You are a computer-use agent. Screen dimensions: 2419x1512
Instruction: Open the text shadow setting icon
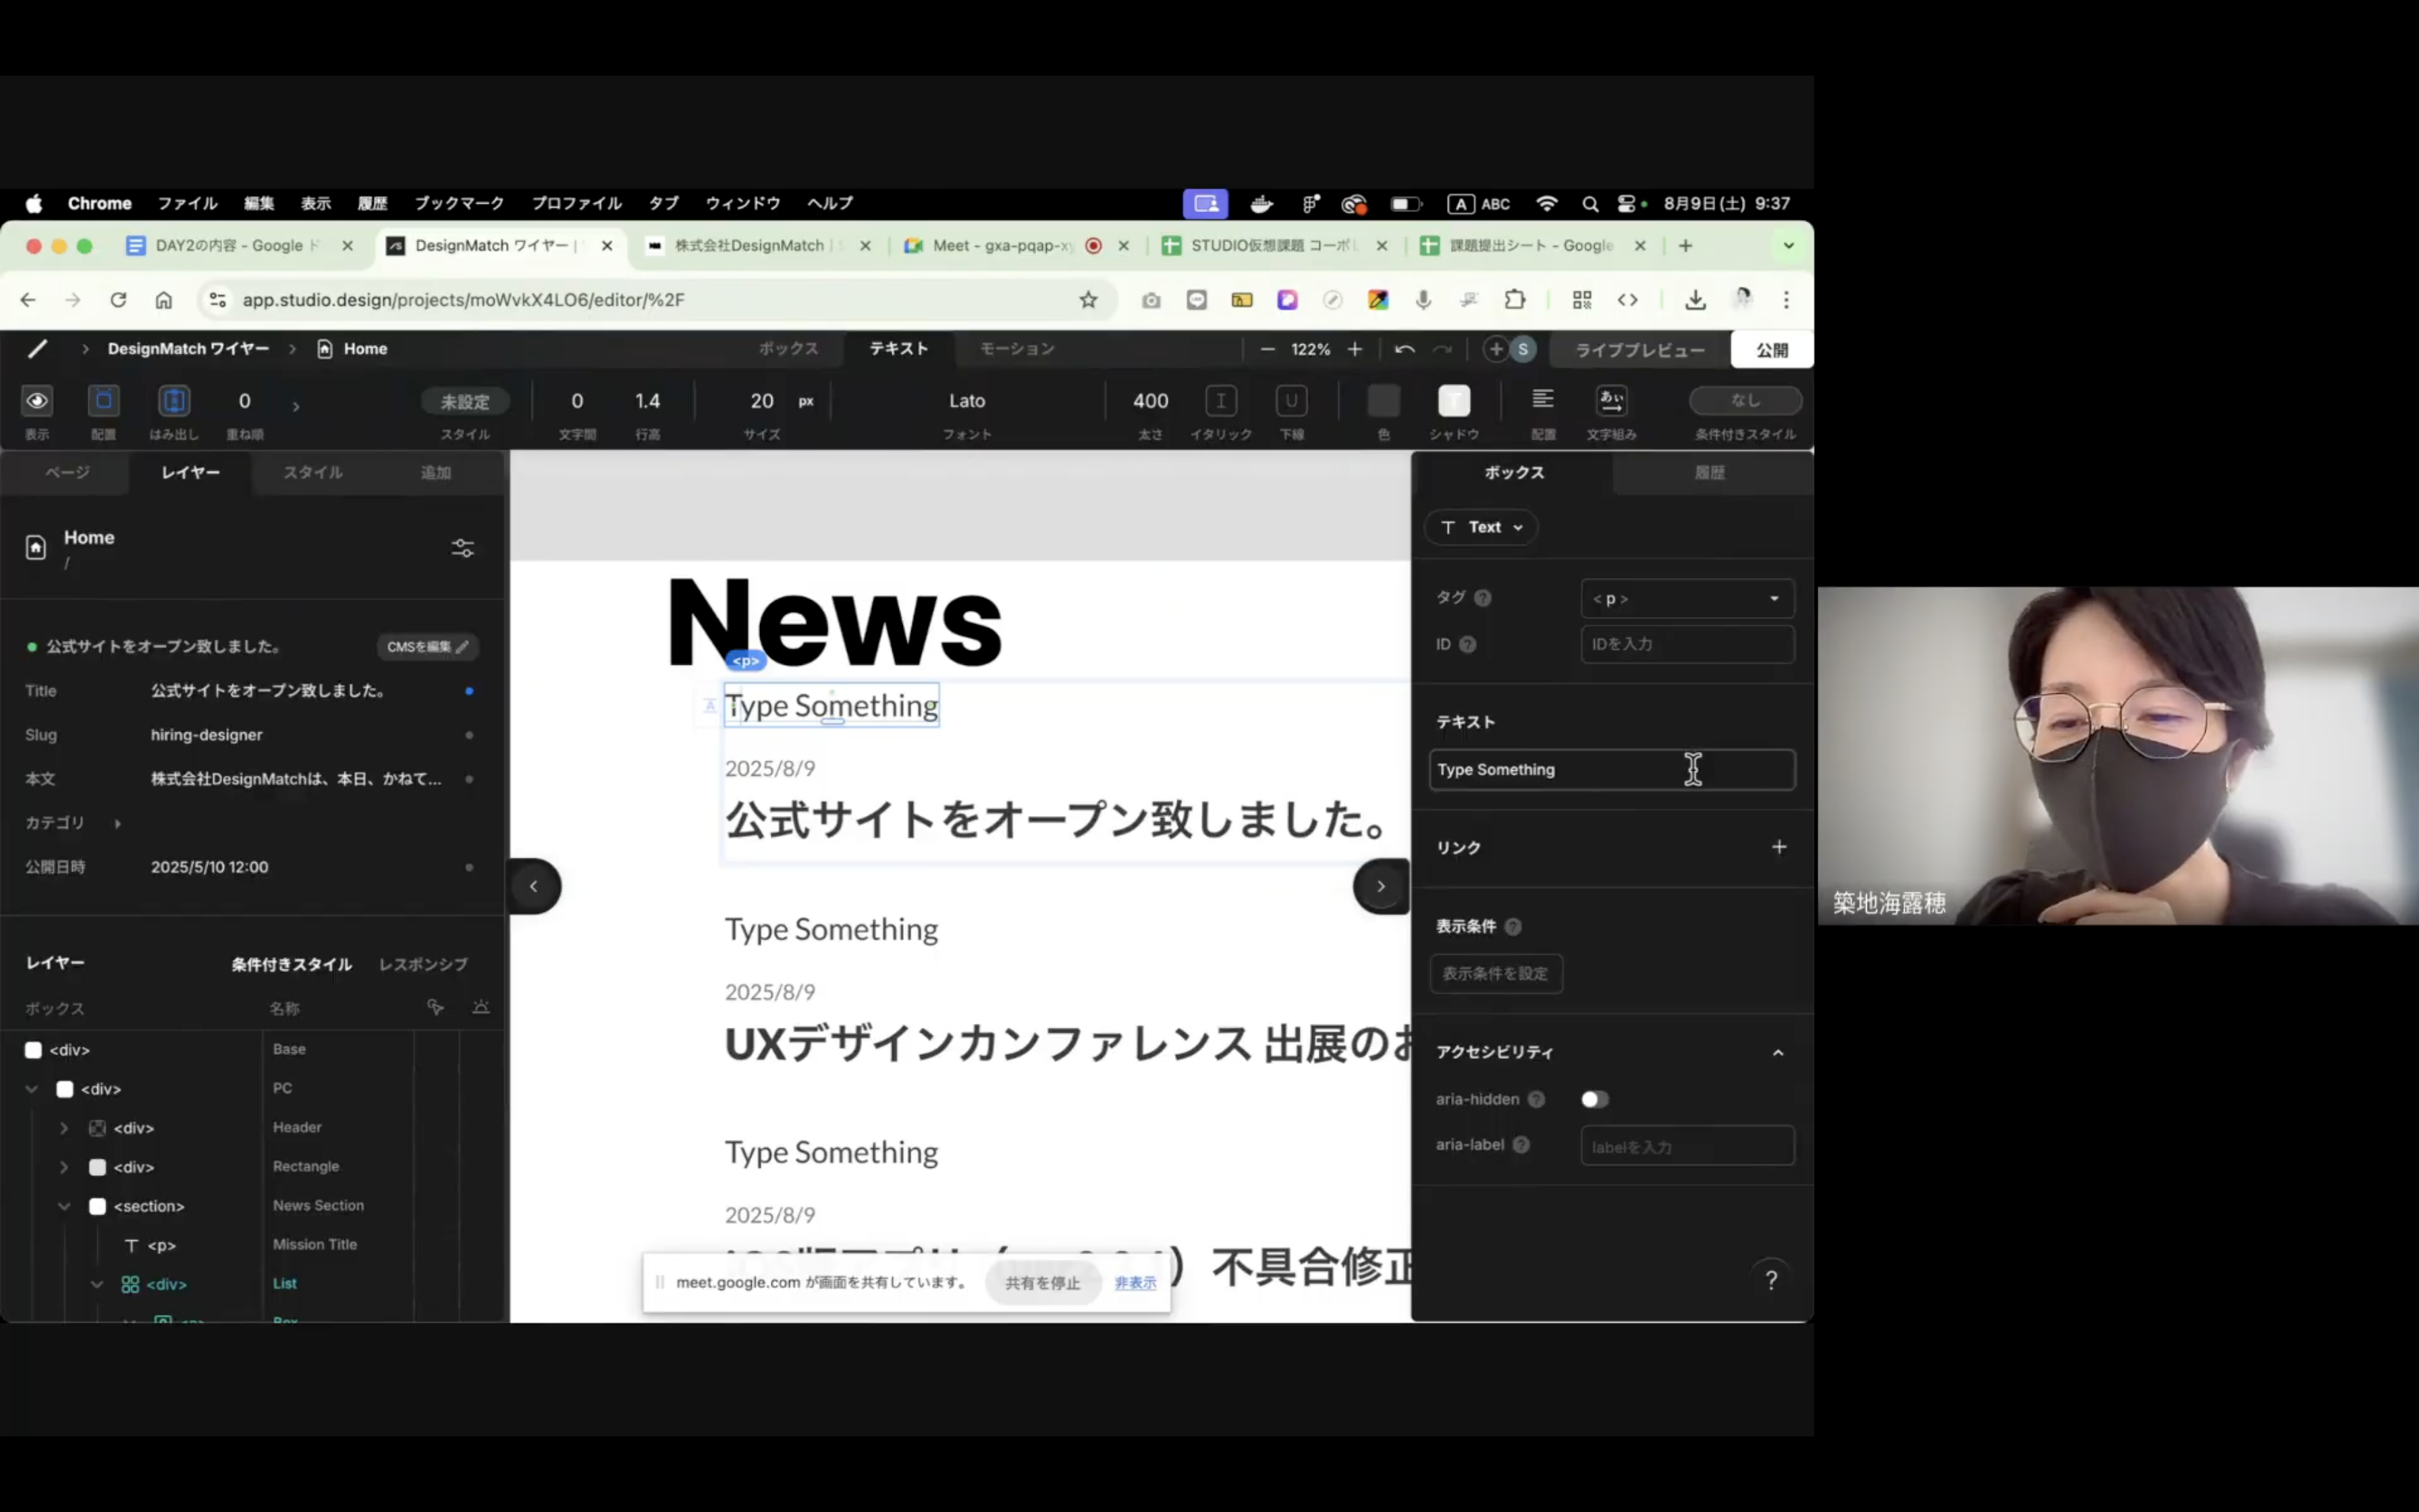point(1453,401)
